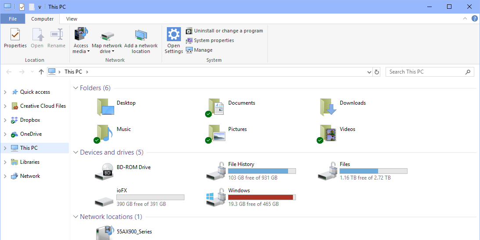Refresh the This PC view
Viewport: 480px width, 240px height.
377,72
